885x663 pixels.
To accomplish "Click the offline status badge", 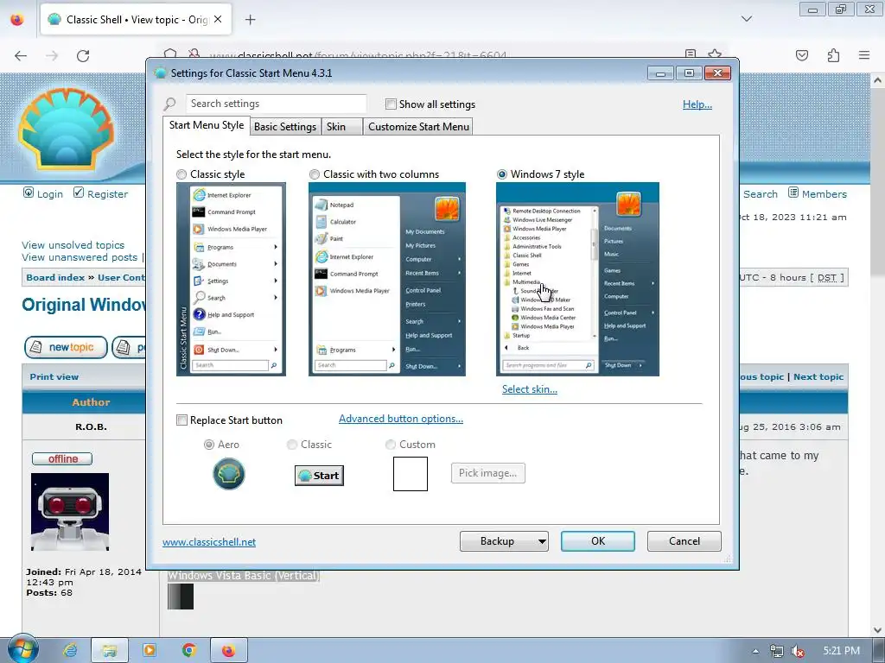I will [62, 459].
